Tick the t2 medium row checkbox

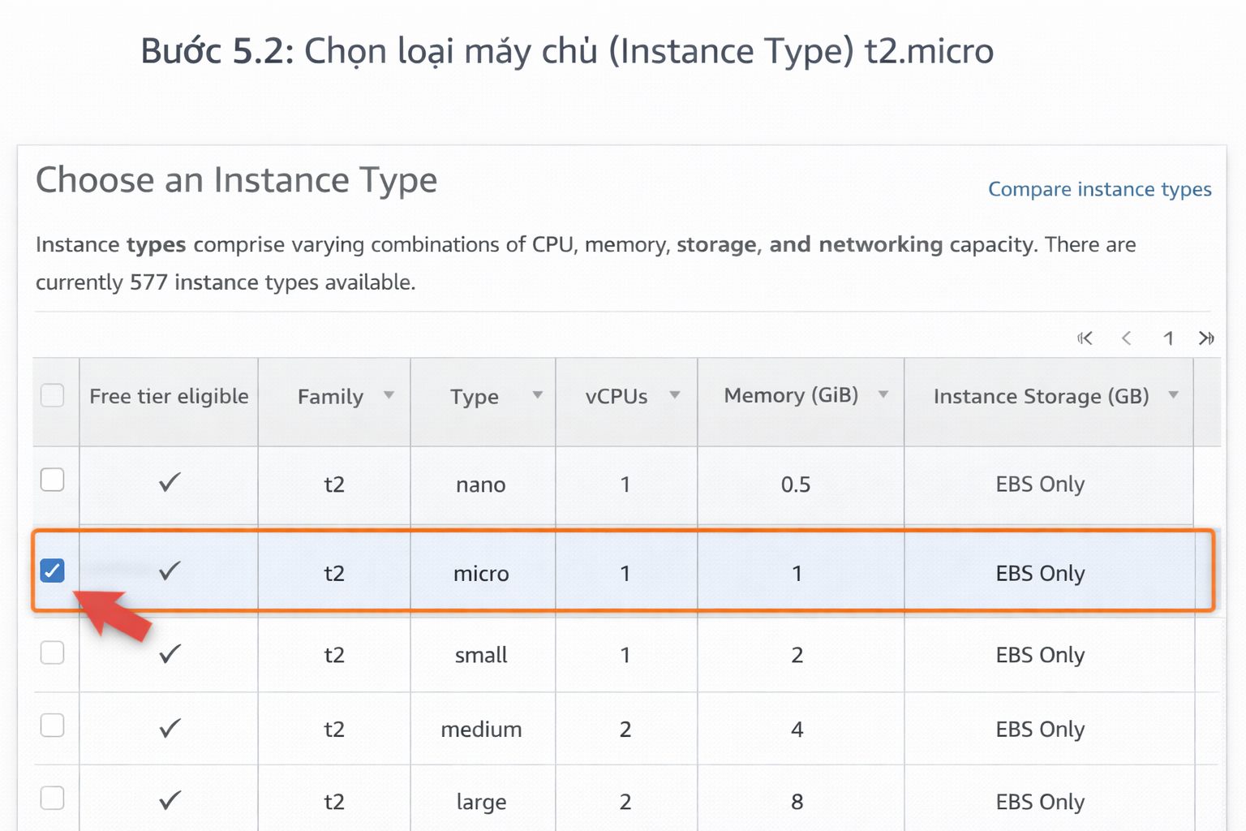(53, 725)
